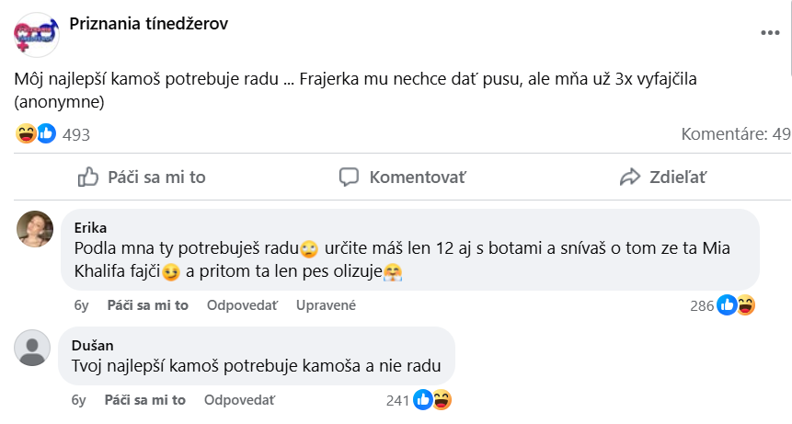Open the Priznania tínedžerov page name
Image resolution: width=792 pixels, height=424 pixels.
(x=149, y=24)
